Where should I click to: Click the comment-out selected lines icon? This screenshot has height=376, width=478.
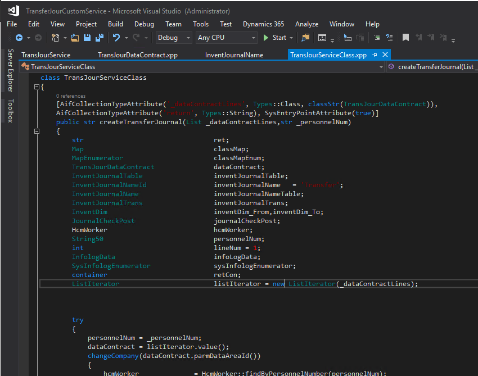[376, 38]
